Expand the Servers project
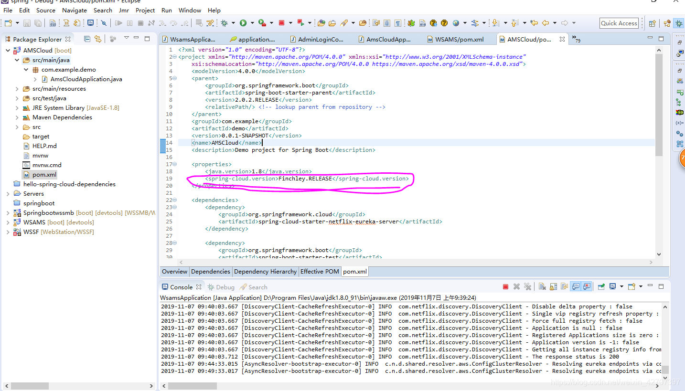Image resolution: width=685 pixels, height=391 pixels. (x=8, y=194)
